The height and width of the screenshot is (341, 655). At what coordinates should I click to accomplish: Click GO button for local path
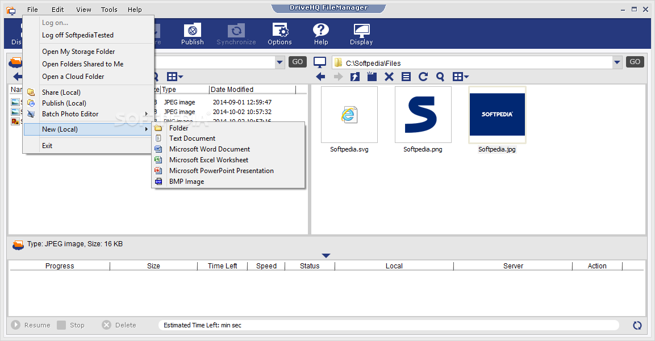click(x=635, y=62)
